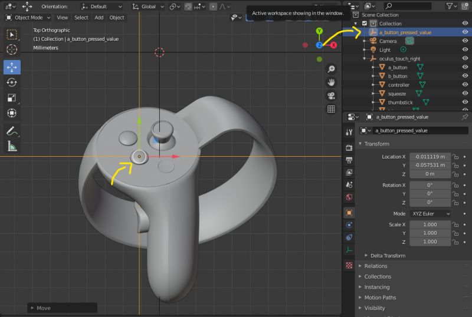Screen dimensions: 472x317
Task: Select thumbstick in the outliner
Action: click(401, 103)
